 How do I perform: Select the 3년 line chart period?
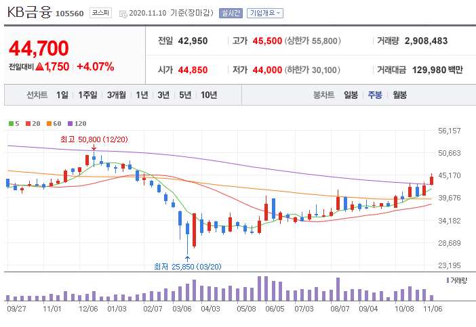(x=163, y=95)
